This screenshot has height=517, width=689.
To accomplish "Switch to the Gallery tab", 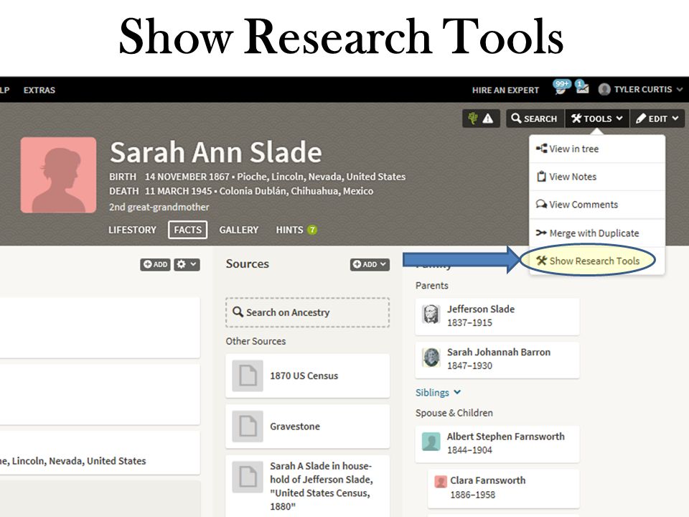I will pos(238,230).
